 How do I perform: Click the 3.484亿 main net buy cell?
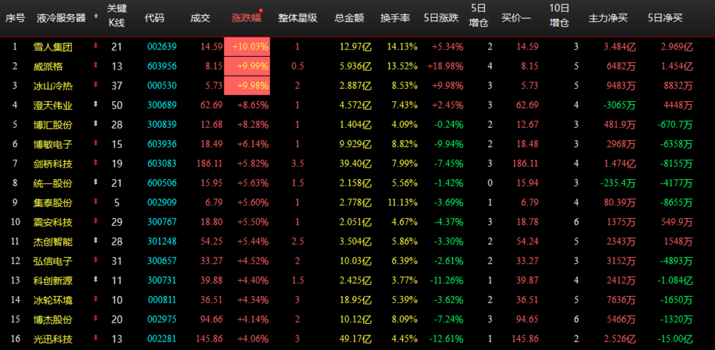point(620,47)
